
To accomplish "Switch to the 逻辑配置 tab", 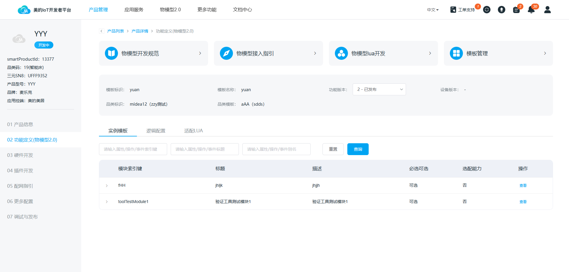I will point(156,131).
